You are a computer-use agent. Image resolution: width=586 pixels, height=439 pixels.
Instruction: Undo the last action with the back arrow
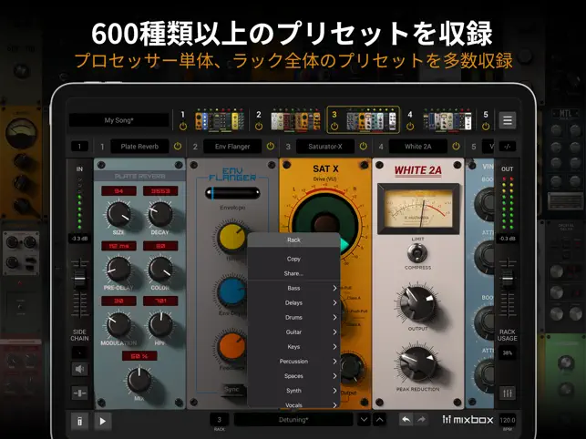[406, 420]
